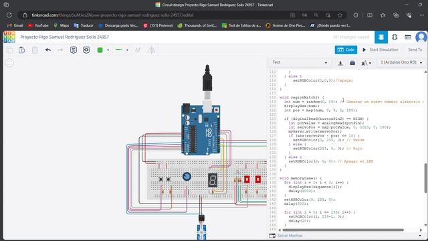Click the browser tab actions icon
Image resolution: width=428 pixels, height=241 pixels.
tap(6, 5)
